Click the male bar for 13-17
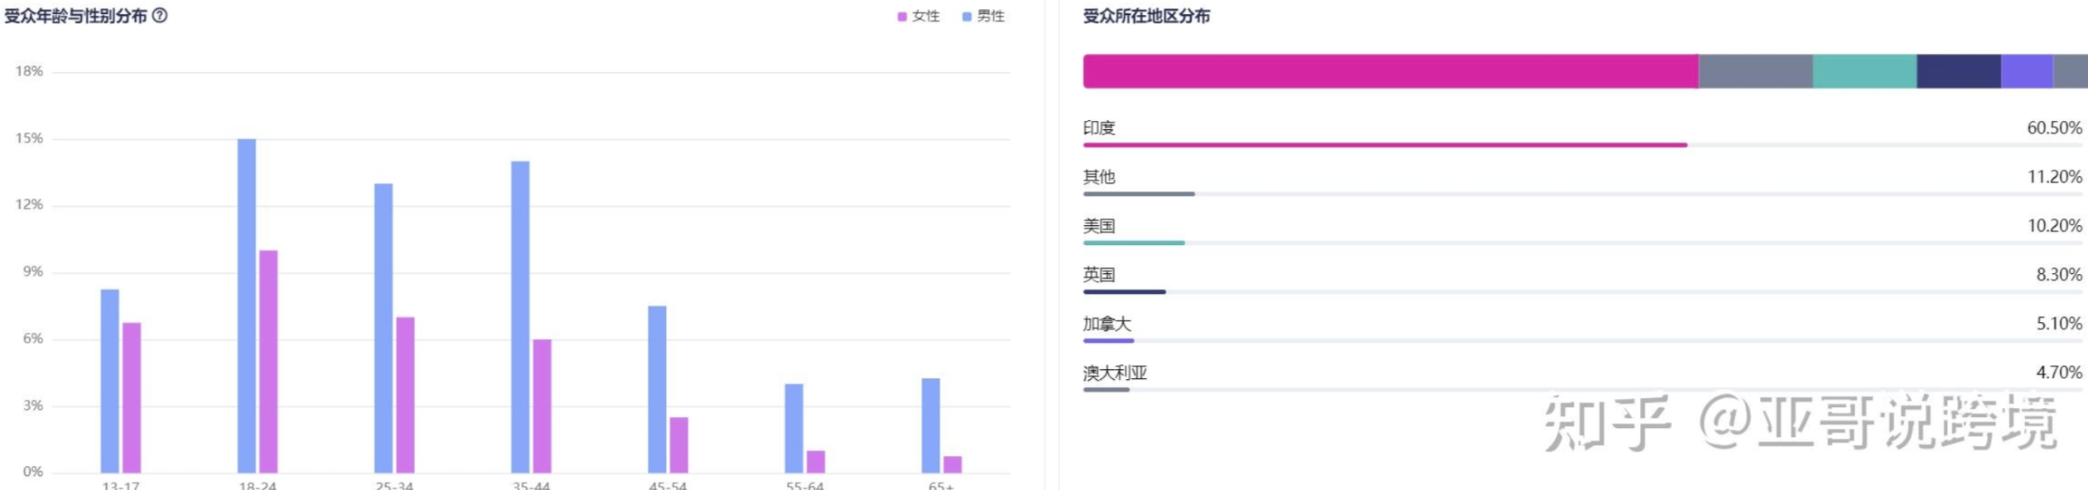Image resolution: width=2088 pixels, height=490 pixels. coord(110,381)
